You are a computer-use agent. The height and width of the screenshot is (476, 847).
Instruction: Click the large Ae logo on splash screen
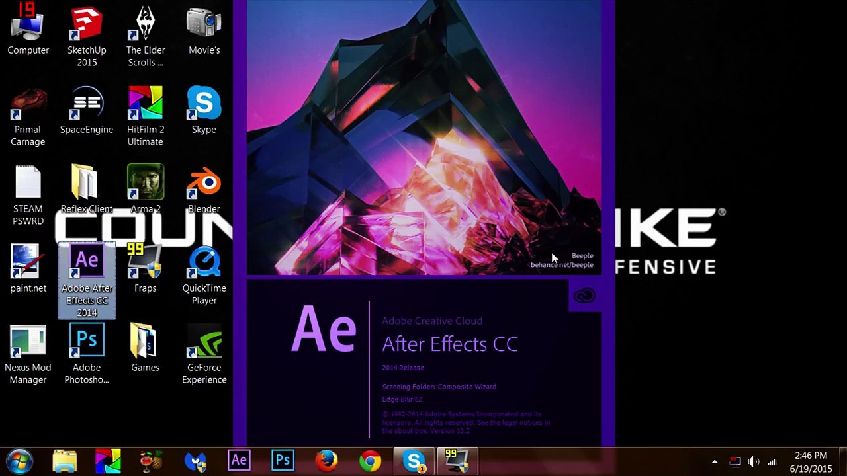pos(324,329)
